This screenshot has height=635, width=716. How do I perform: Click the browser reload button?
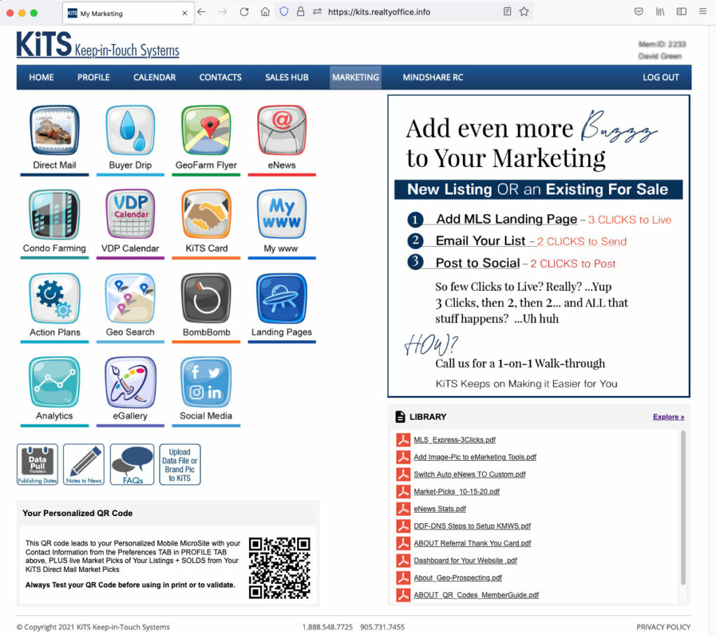(244, 12)
